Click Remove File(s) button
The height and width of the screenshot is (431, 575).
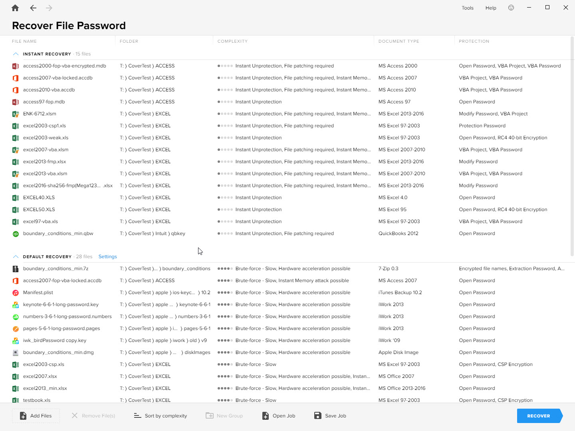(x=93, y=416)
